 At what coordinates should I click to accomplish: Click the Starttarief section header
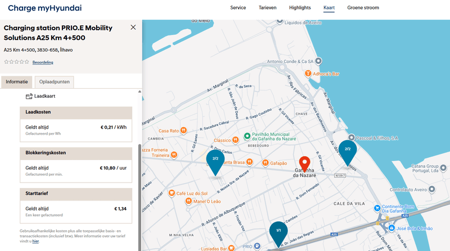pos(76,194)
